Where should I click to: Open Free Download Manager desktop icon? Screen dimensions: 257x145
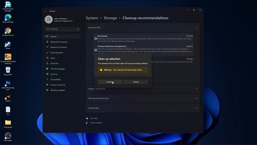[x=8, y=6]
